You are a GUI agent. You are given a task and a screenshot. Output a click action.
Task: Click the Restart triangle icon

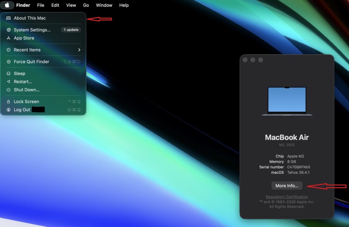click(9, 81)
